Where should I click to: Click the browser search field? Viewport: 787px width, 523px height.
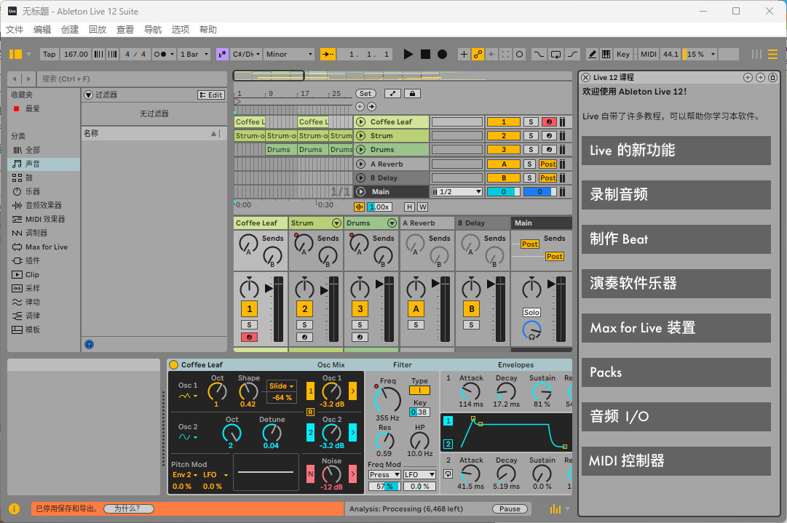point(132,79)
